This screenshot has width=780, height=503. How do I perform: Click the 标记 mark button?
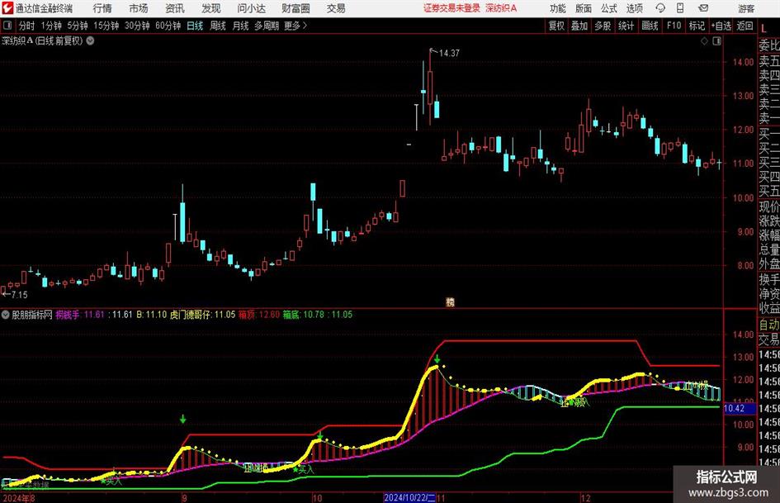(697, 26)
